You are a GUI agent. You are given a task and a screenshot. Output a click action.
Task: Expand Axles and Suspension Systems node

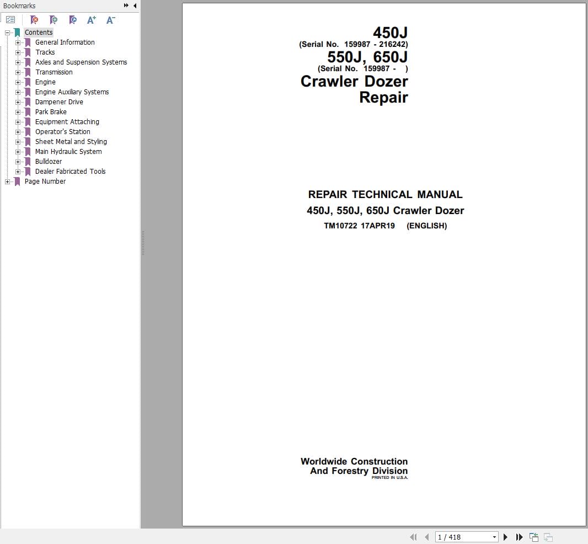coord(18,62)
